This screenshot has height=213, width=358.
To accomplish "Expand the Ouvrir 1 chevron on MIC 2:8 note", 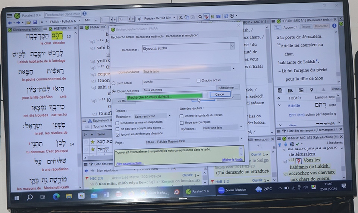I will (x=198, y=176).
